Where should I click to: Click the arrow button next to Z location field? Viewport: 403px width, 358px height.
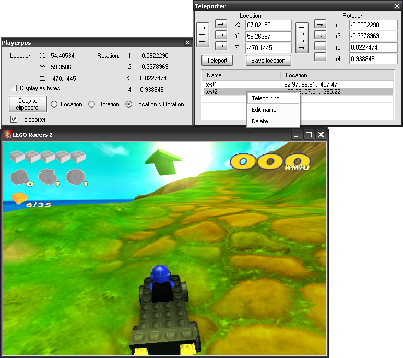221,46
